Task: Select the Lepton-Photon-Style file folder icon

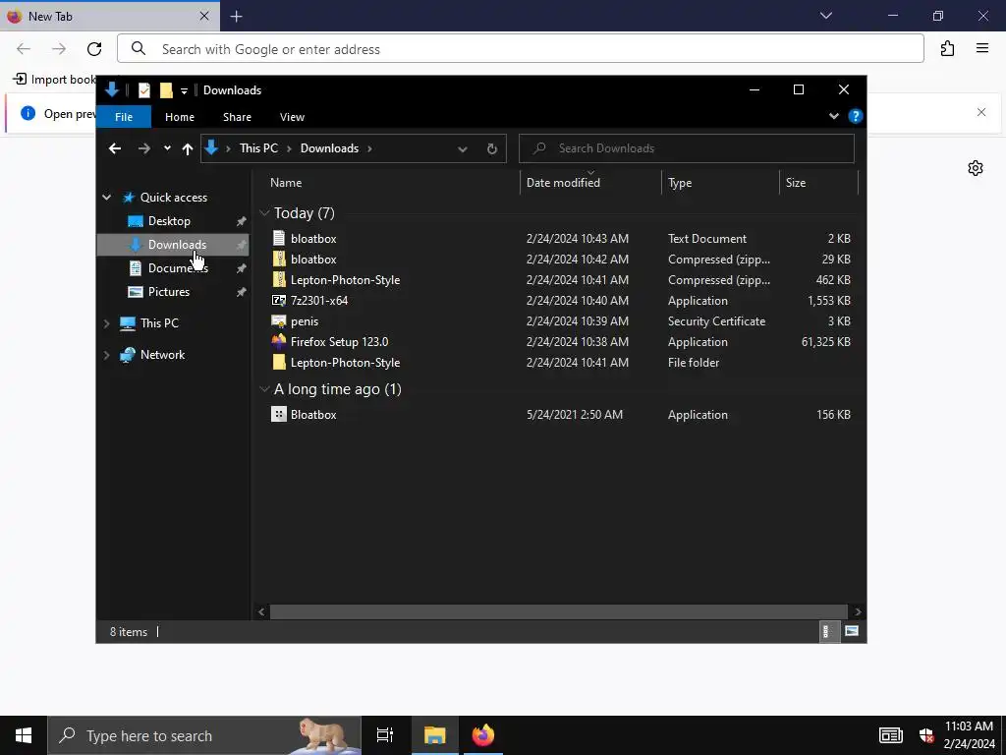Action: point(278,362)
